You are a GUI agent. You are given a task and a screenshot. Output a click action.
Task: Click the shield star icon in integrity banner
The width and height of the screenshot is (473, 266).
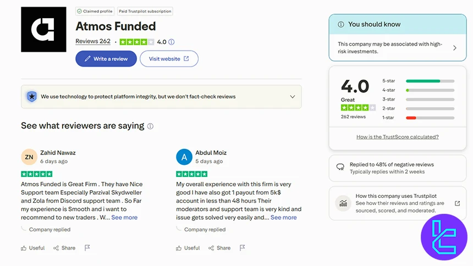coord(32,97)
